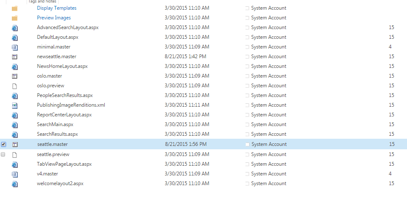Click the SearchResults.aspx file icon
Viewport: 407px width, 202px height.
click(14, 135)
